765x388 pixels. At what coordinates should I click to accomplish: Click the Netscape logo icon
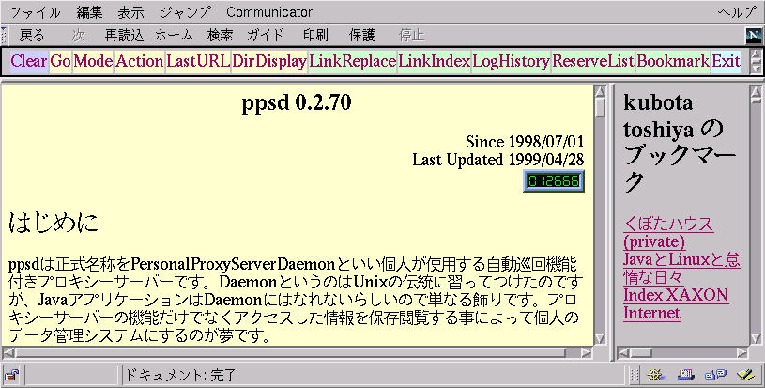coord(752,36)
